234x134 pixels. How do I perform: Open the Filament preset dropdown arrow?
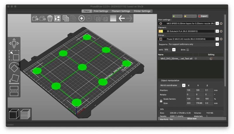click(217, 31)
